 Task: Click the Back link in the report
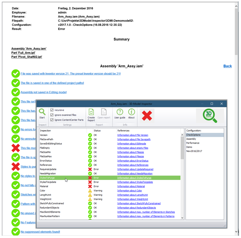[227, 66]
